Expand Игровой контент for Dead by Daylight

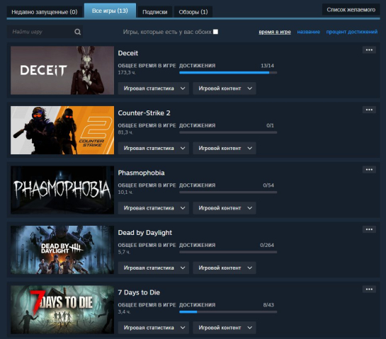tap(225, 268)
